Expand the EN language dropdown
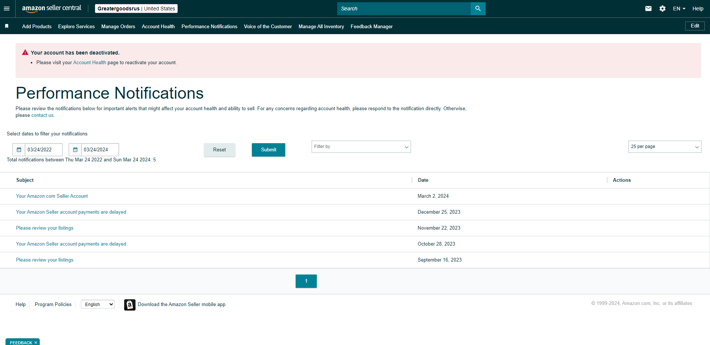Screen dimensions: 710x345 [x=679, y=9]
